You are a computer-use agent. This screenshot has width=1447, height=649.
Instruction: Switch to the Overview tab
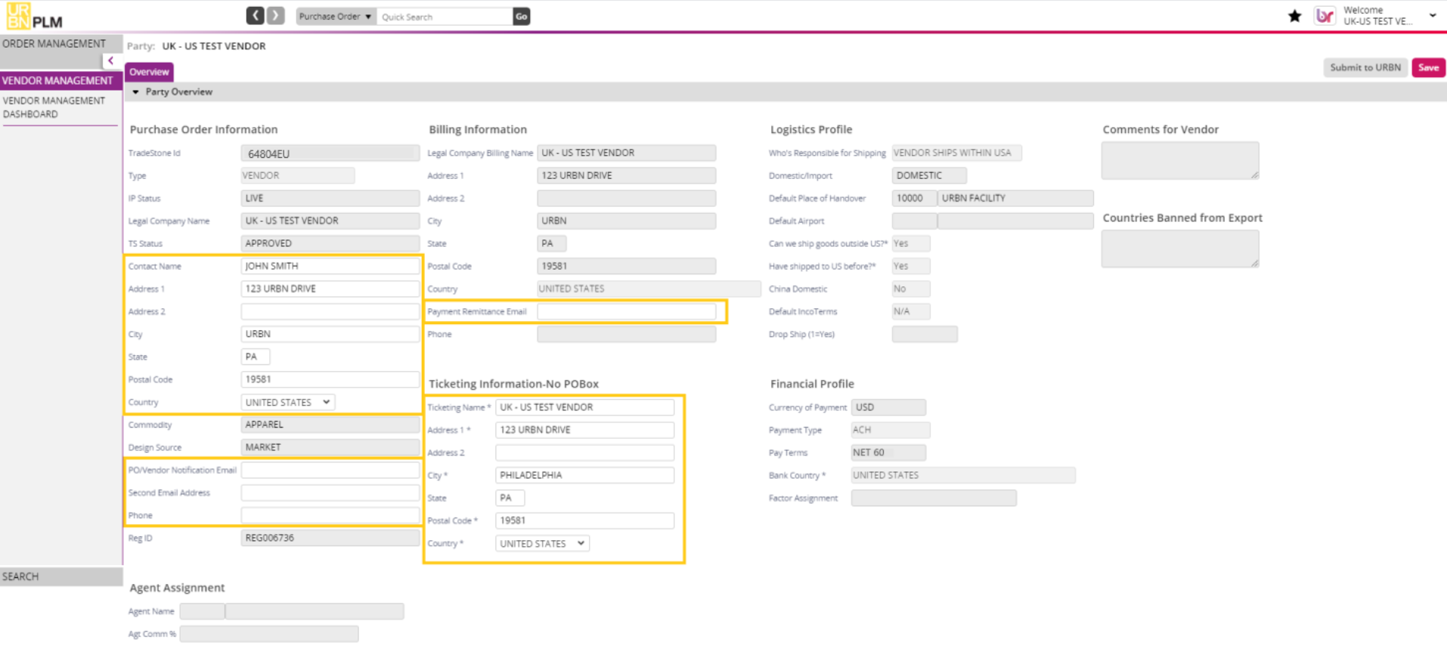pos(149,72)
